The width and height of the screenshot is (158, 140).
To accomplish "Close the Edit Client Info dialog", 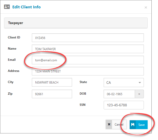I will pos(146,8).
